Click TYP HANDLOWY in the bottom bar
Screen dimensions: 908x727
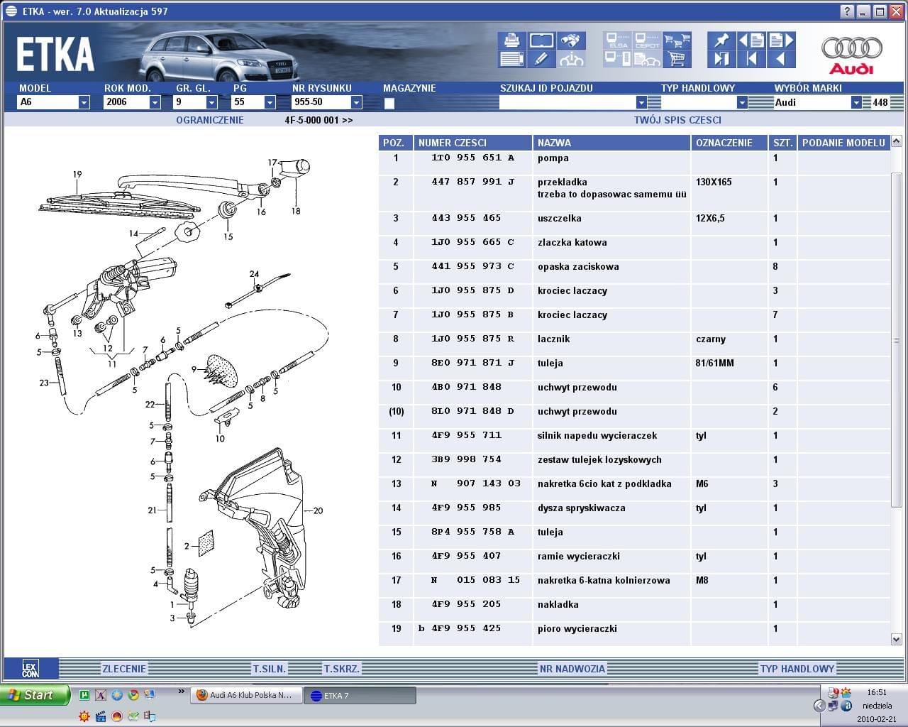point(797,669)
